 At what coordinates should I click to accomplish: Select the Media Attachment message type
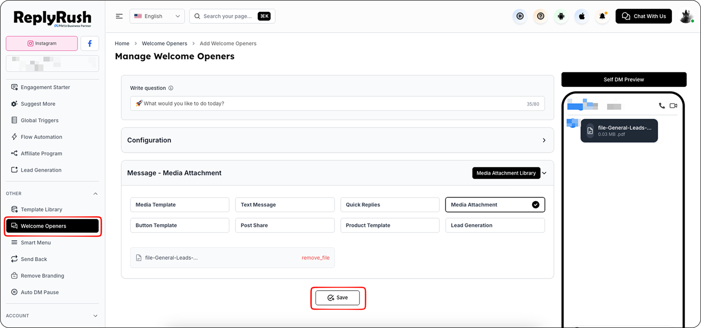tap(495, 205)
